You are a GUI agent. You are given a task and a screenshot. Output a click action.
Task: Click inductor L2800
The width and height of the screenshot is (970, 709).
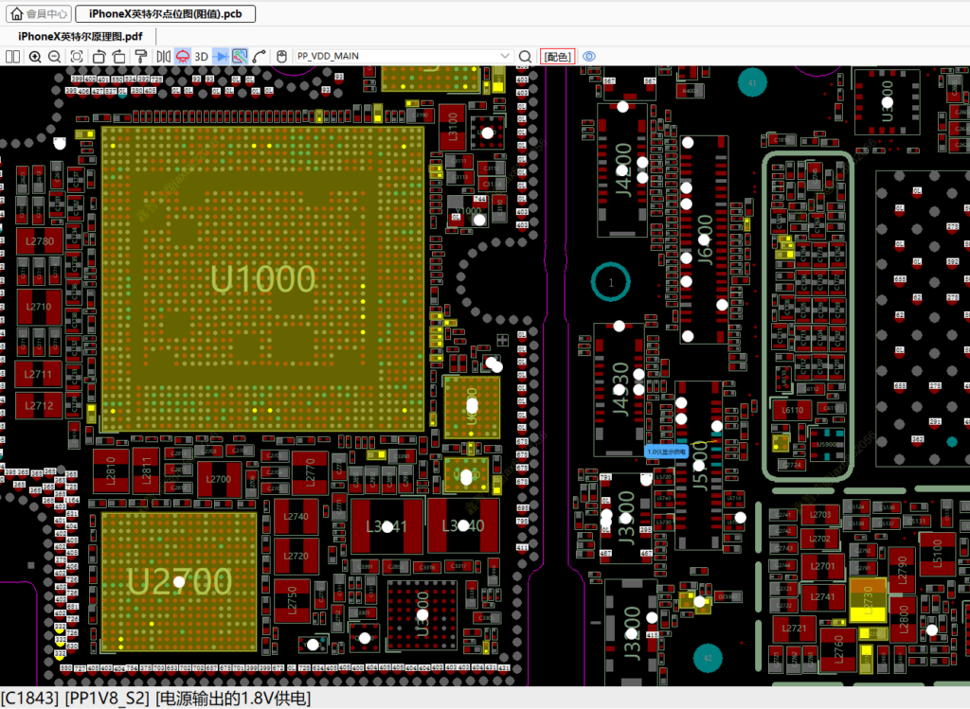point(903,619)
